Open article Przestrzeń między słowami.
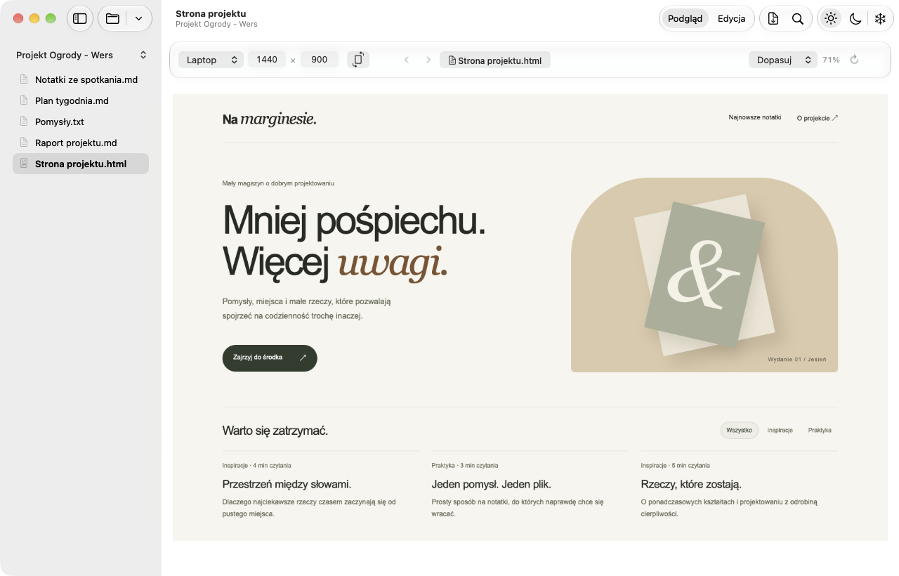899x576 pixels. coord(287,484)
